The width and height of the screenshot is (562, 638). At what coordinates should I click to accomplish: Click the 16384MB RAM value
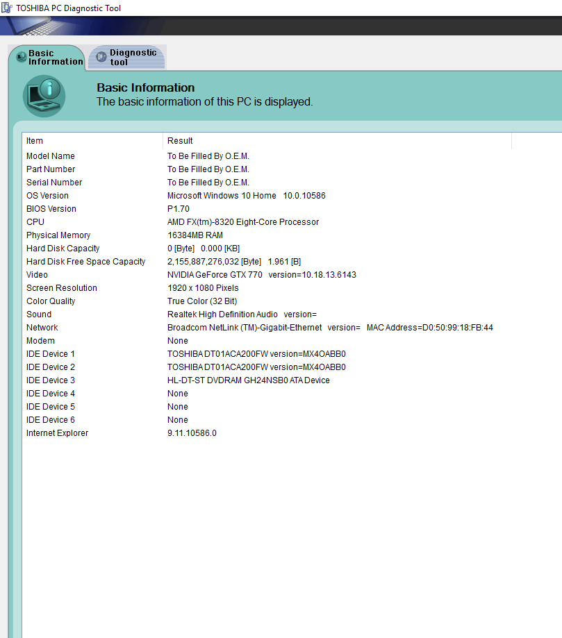[x=195, y=235]
